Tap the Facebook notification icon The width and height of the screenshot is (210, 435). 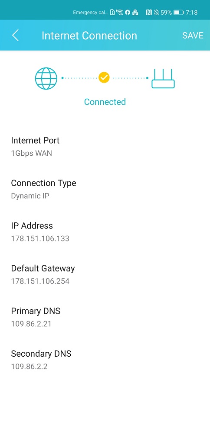tap(128, 12)
